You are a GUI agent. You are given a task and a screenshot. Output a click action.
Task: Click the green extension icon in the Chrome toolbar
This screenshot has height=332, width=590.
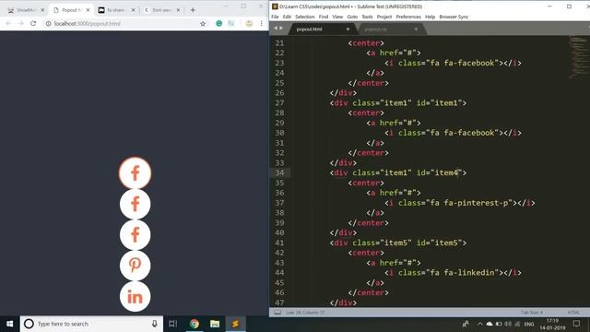219,23
